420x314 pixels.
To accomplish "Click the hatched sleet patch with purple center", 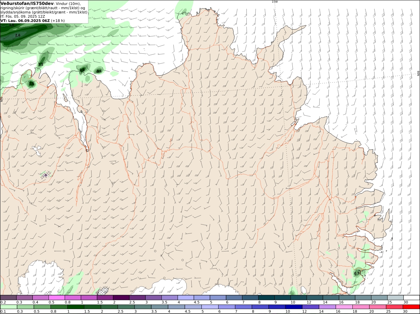I will tap(46, 175).
